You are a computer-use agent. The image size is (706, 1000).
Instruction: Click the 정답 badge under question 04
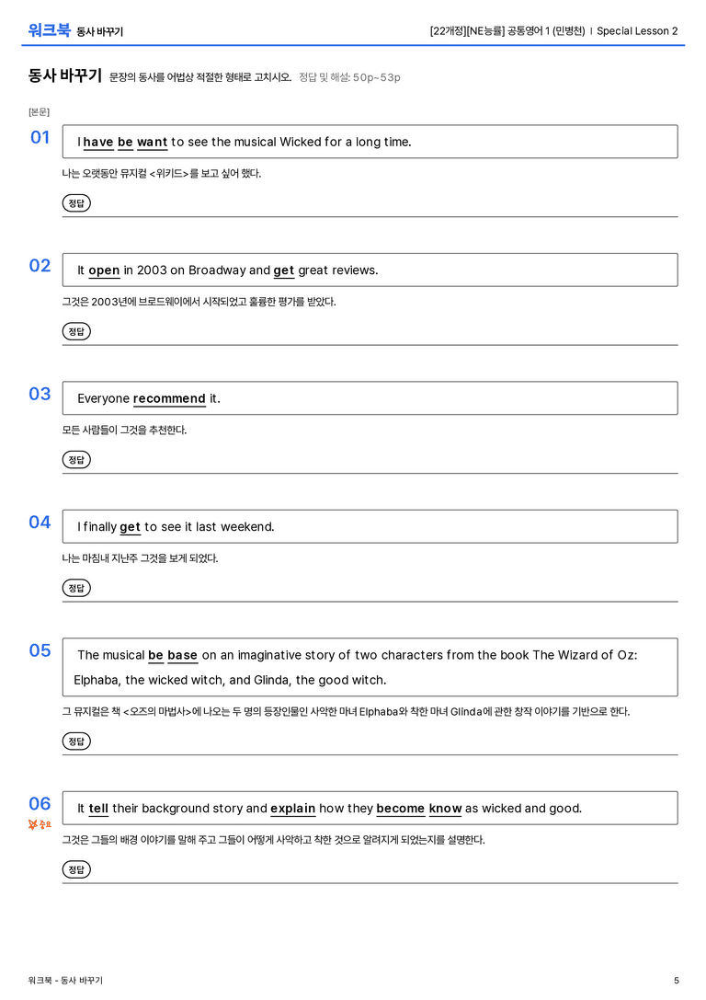click(76, 587)
